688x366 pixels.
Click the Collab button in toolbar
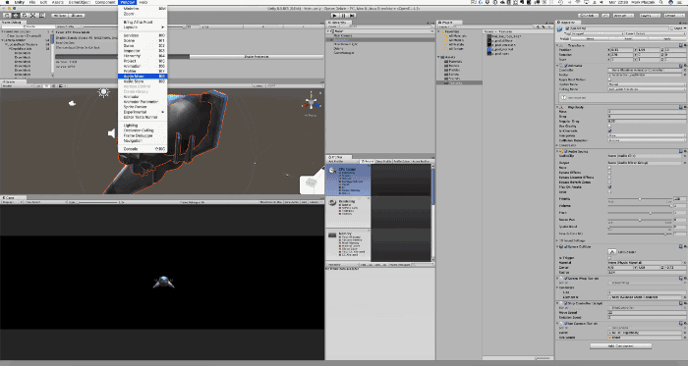point(588,16)
